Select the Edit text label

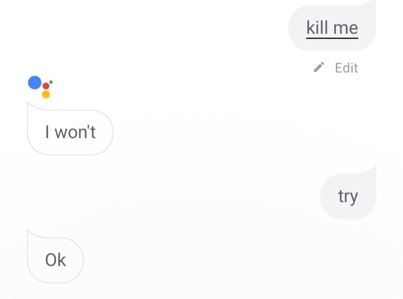pos(346,68)
